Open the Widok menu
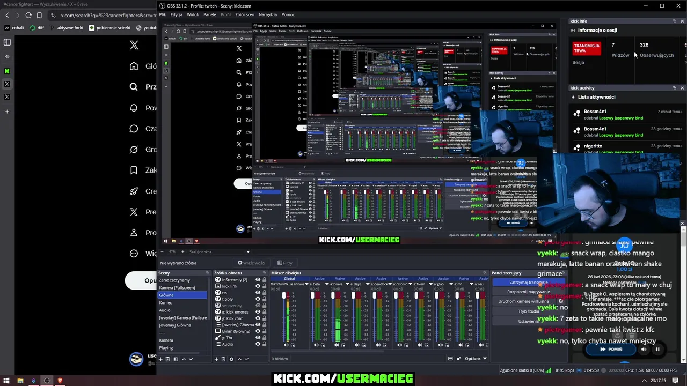Image resolution: width=687 pixels, height=386 pixels. 193,14
